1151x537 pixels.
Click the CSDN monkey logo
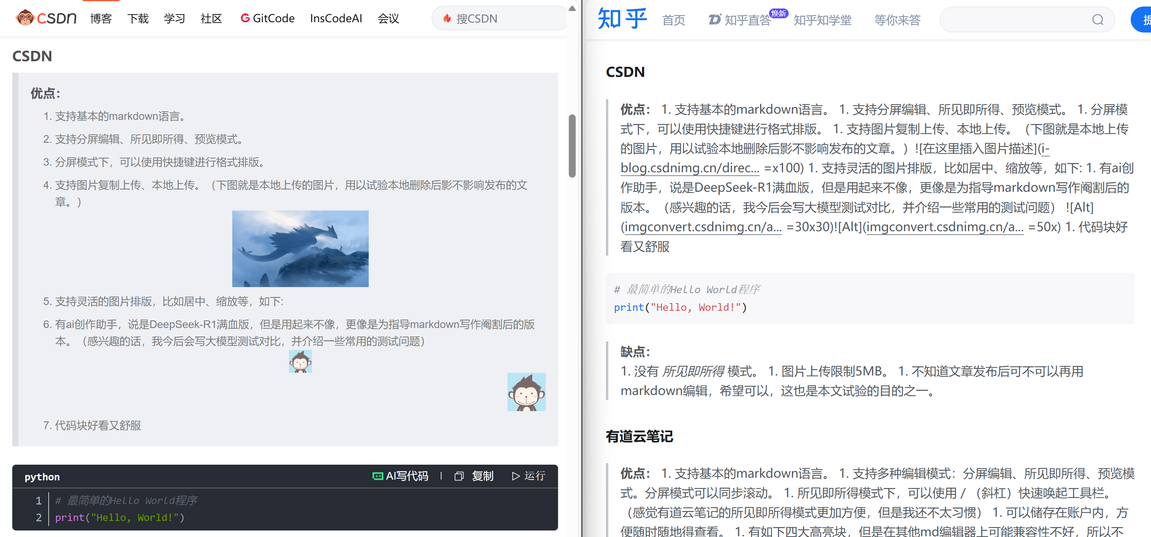coord(46,18)
